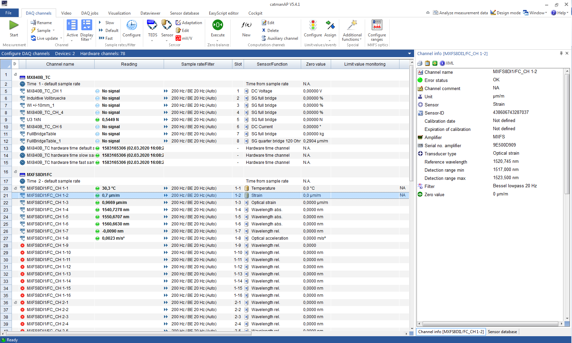Click Configure ranges MXFS optics icon
This screenshot has width=572, height=343.
[377, 25]
